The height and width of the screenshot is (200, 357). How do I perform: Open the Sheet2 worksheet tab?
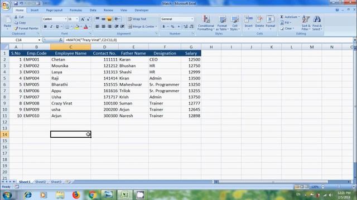pos(41,182)
